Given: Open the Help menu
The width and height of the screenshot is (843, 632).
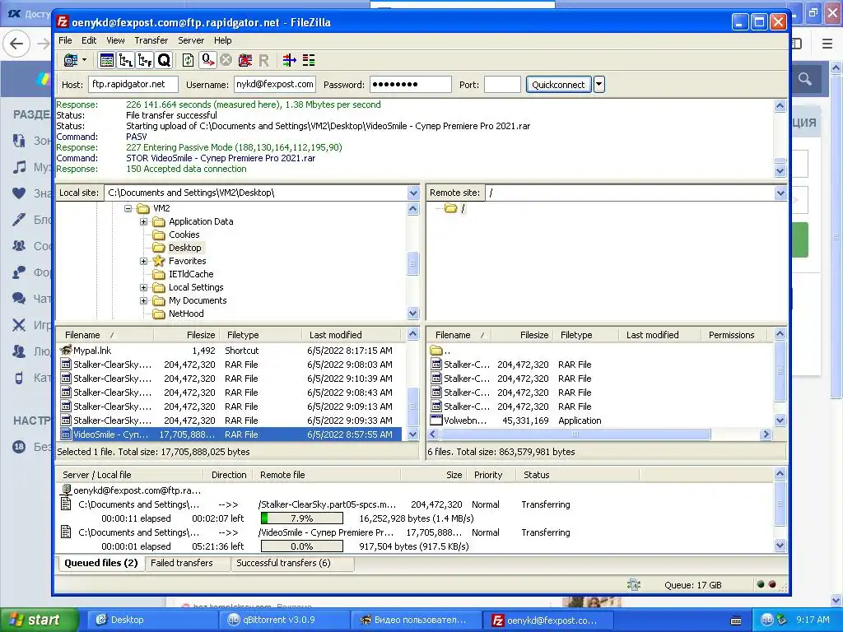Looking at the screenshot, I should 222,40.
